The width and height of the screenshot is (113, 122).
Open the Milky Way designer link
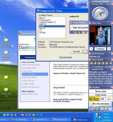tap(53, 44)
